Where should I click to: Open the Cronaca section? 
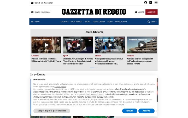pyautogui.click(x=64, y=22)
